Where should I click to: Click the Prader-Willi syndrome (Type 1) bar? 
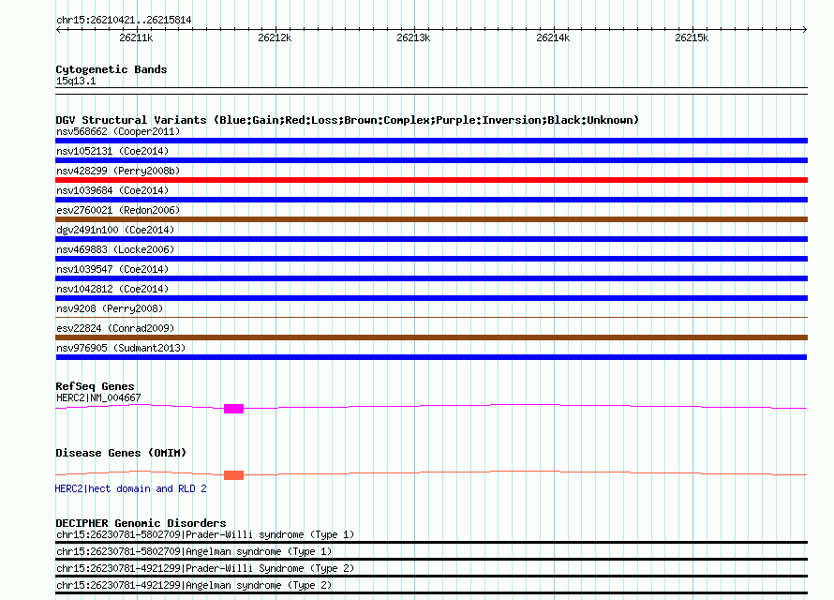[x=431, y=543]
